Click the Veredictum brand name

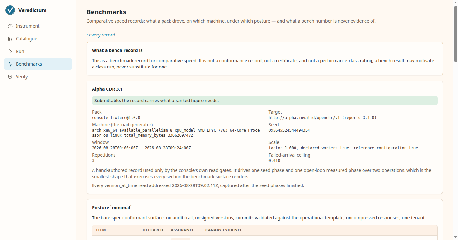(x=32, y=10)
